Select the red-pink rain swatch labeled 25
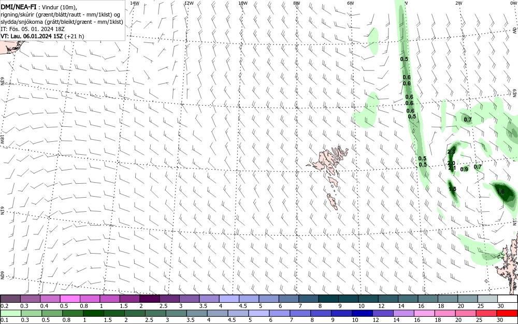Viewport: 518px width, 324px height. point(486,313)
